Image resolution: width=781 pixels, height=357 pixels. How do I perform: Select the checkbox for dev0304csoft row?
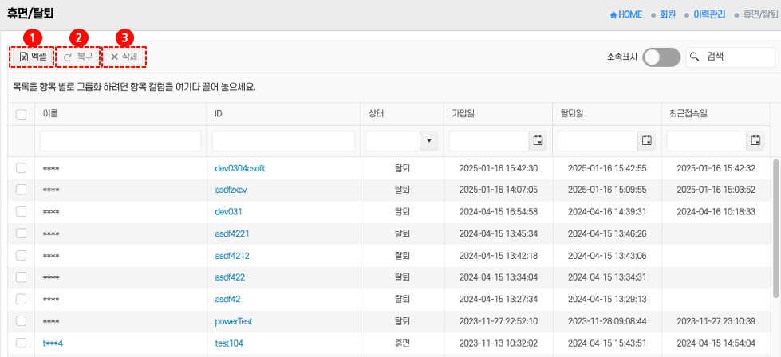click(x=22, y=168)
